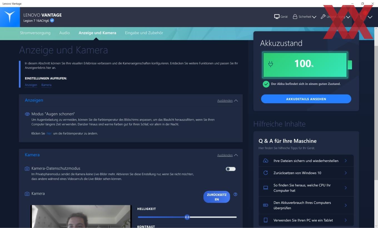Click the 100% battery level indicator
378x228 pixels.
coord(305,65)
